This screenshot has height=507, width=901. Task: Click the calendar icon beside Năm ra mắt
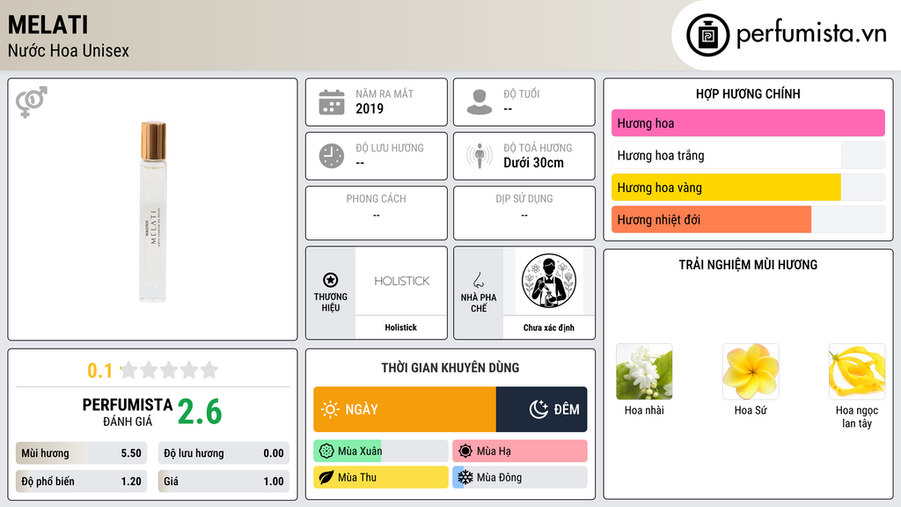point(332,102)
